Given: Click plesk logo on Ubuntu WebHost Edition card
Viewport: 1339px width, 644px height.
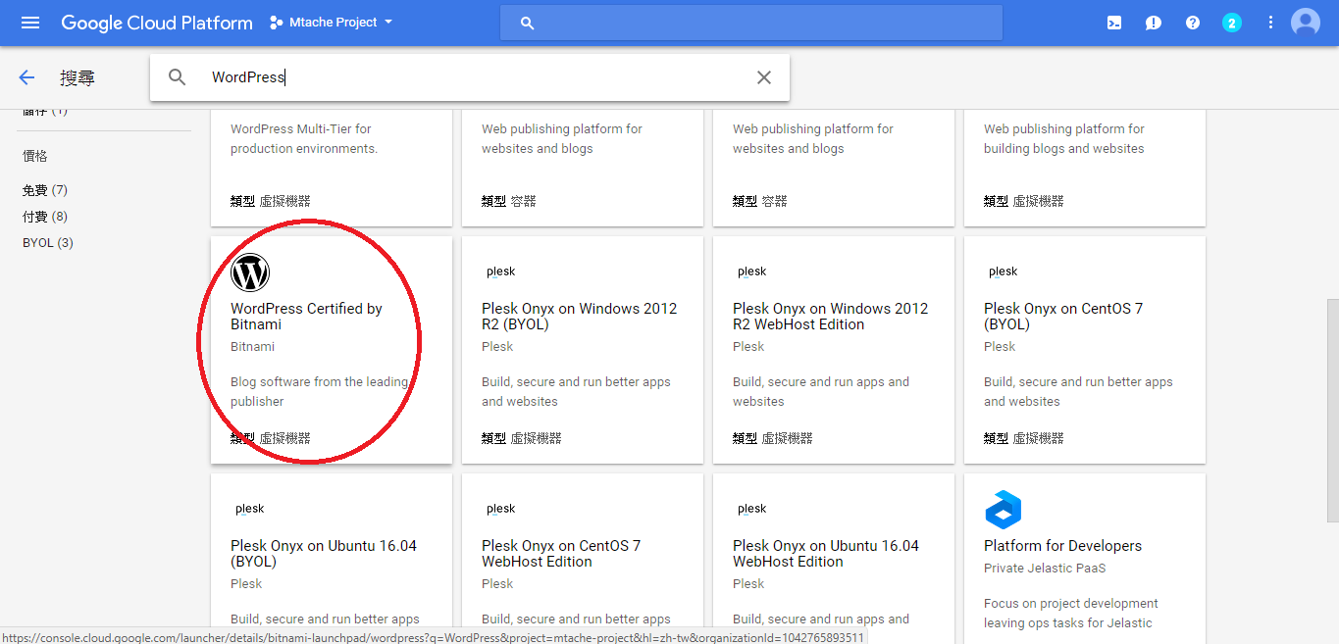Looking at the screenshot, I should coord(751,509).
